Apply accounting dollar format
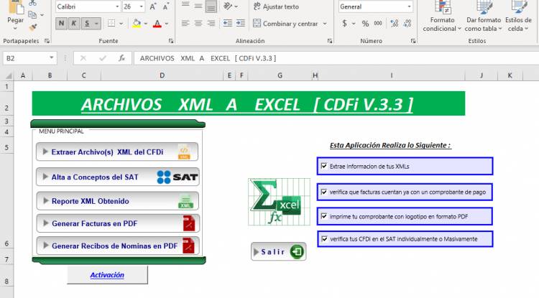 tap(344, 24)
